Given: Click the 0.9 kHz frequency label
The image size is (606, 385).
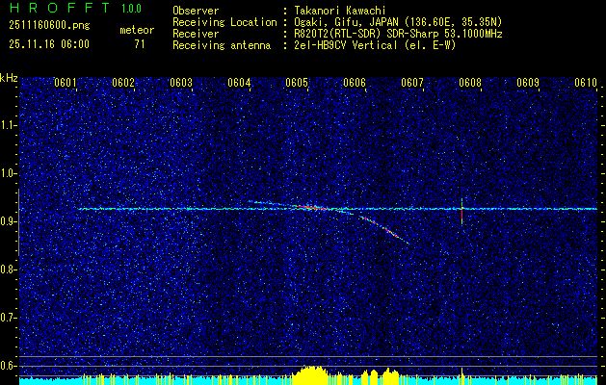Looking at the screenshot, I should coord(8,221).
